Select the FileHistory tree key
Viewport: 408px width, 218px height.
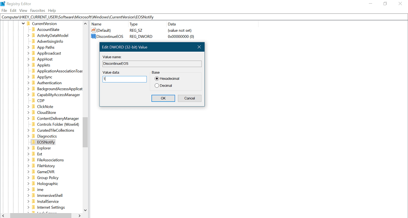[x=46, y=166]
